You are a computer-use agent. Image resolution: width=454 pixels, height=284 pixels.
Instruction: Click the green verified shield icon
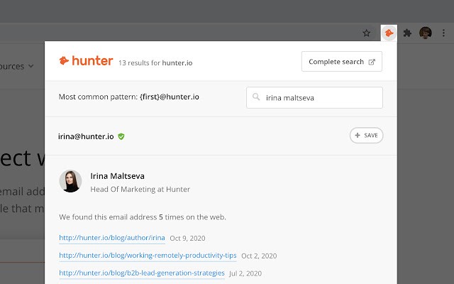pyautogui.click(x=121, y=136)
